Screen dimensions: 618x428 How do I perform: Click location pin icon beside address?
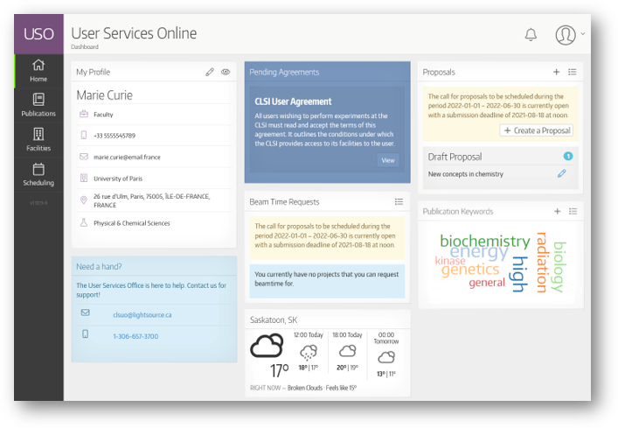click(x=84, y=200)
